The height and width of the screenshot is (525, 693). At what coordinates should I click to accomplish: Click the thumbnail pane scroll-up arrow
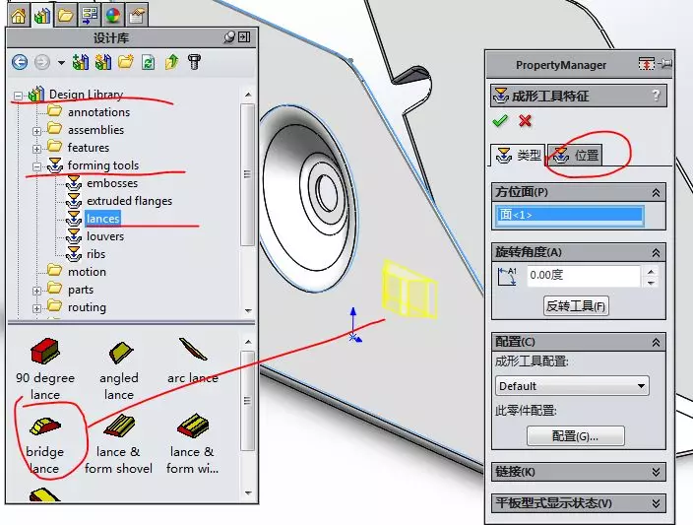[248, 342]
